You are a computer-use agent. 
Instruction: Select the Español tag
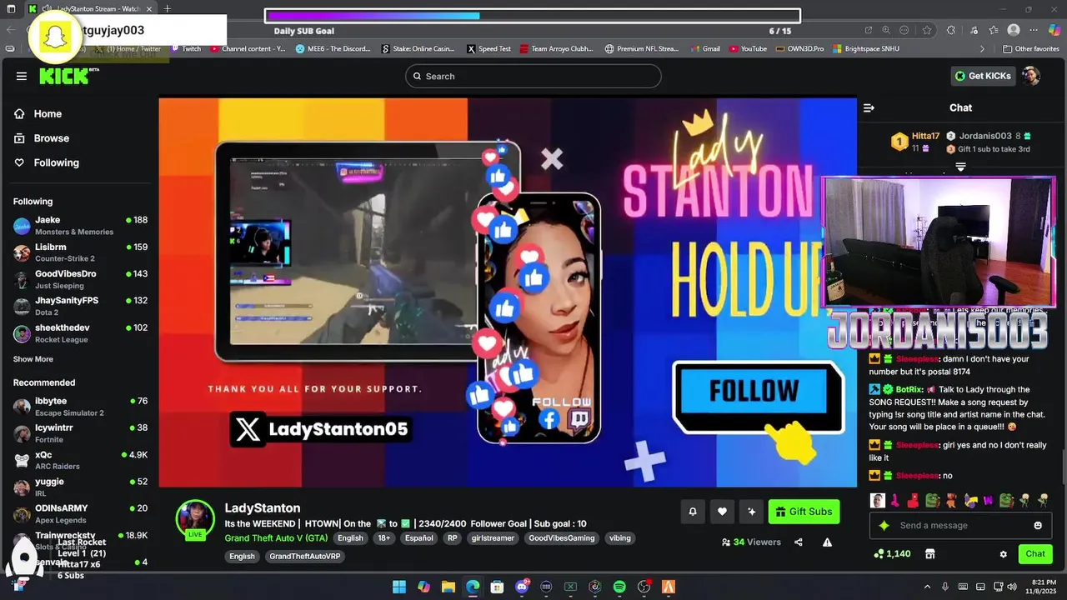click(418, 538)
